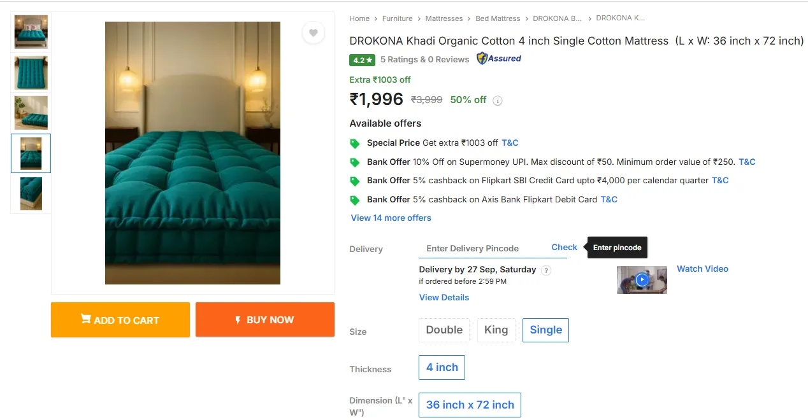Go to Bed Mattress in the breadcrumb
Image resolution: width=808 pixels, height=420 pixels.
point(498,18)
